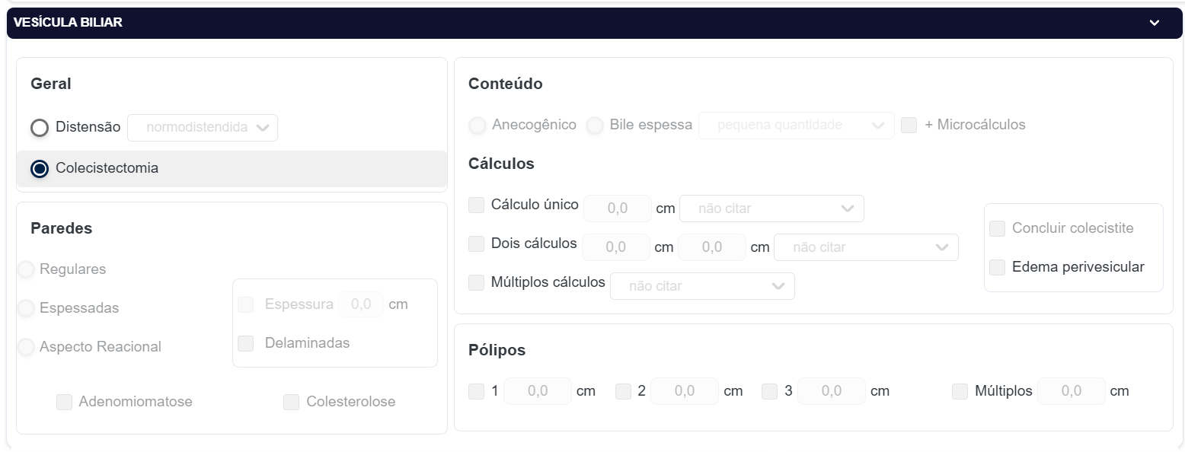
Task: Click the Múltiplos pólipos size field
Action: click(1071, 391)
